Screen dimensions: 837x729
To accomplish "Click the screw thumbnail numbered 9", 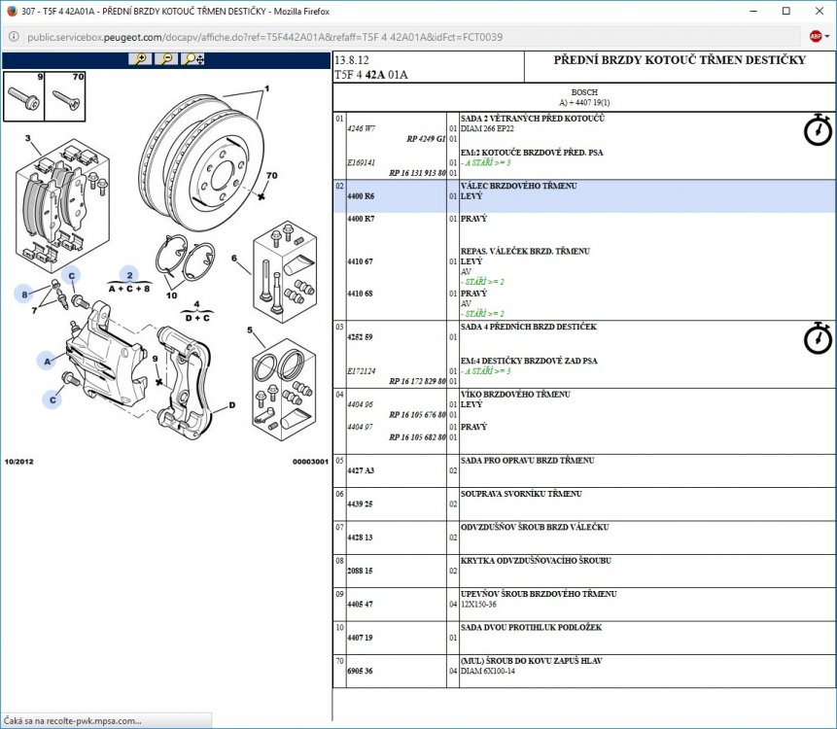I will (x=24, y=96).
